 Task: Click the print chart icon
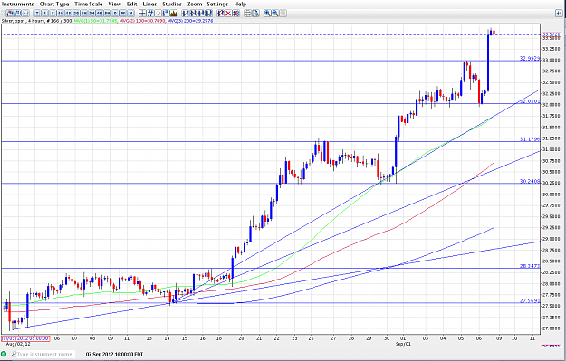(x=247, y=14)
